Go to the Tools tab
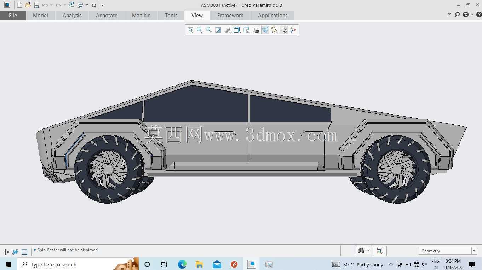This screenshot has width=482, height=270. click(x=171, y=16)
